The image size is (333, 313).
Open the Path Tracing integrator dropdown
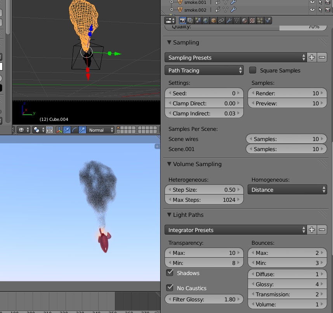pyautogui.click(x=204, y=70)
